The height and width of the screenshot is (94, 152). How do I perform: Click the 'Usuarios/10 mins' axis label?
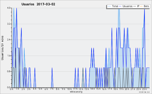[x=2, y=48]
